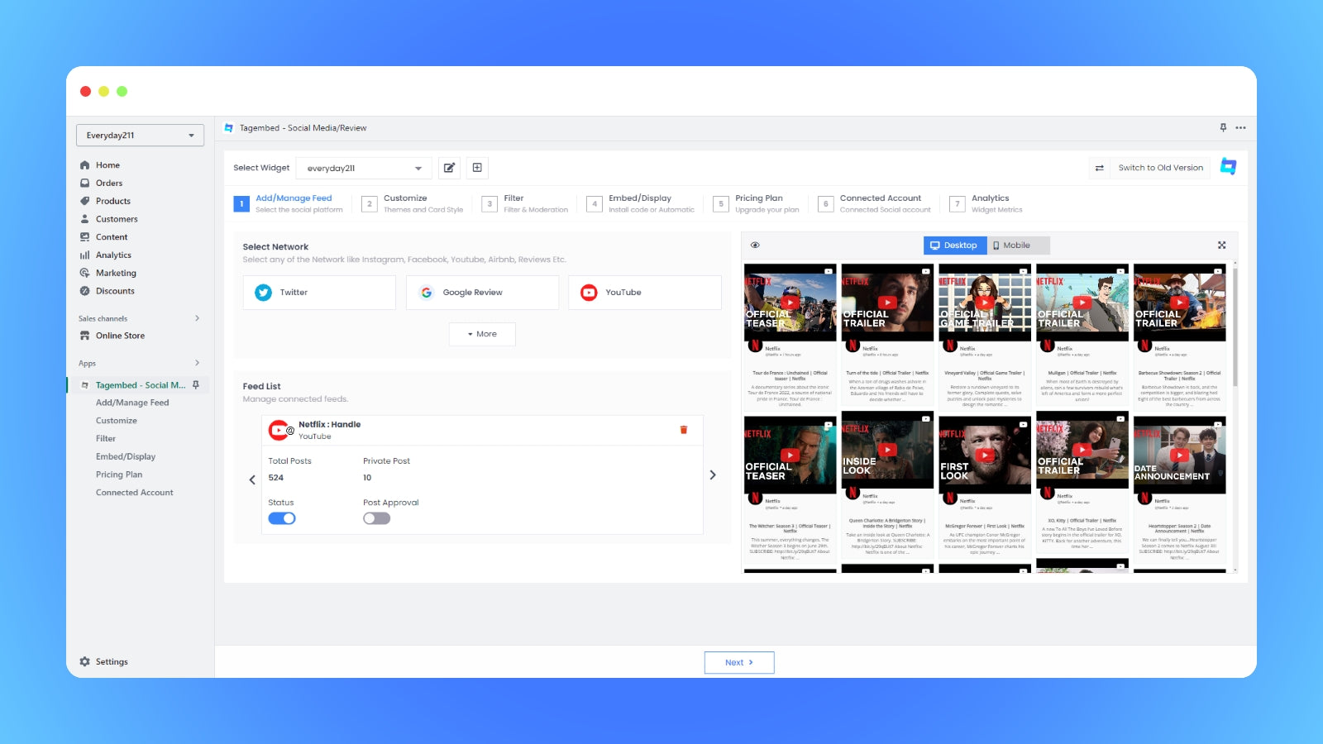
Task: Open Settings at sidebar bottom
Action: [x=111, y=661]
